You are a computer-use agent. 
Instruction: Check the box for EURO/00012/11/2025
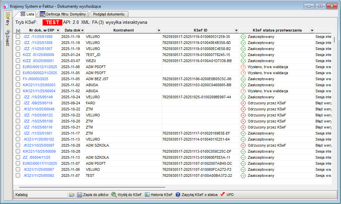point(18,67)
